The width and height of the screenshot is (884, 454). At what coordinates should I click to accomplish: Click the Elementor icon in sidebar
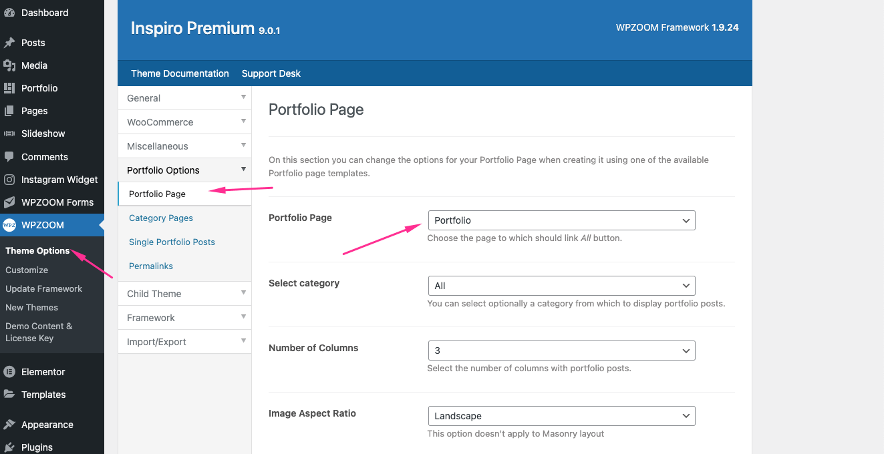pos(9,372)
